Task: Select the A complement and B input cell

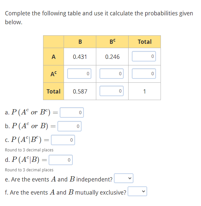Action: (79, 74)
